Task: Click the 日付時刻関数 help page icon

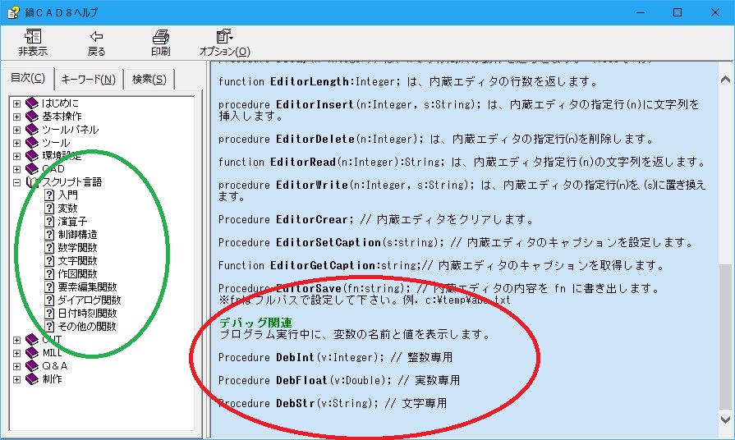Action: click(49, 313)
